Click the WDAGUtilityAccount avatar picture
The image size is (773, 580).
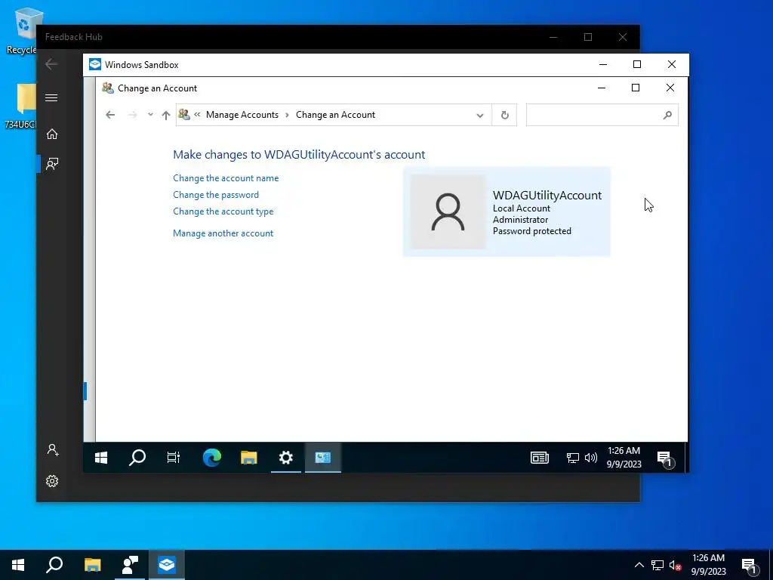448,212
